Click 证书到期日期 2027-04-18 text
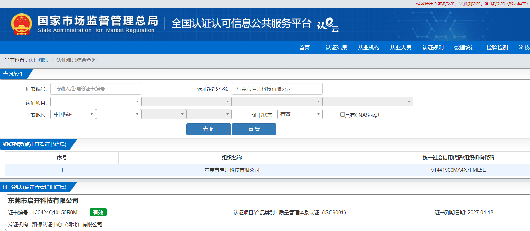The image size is (530, 231). click(464, 212)
